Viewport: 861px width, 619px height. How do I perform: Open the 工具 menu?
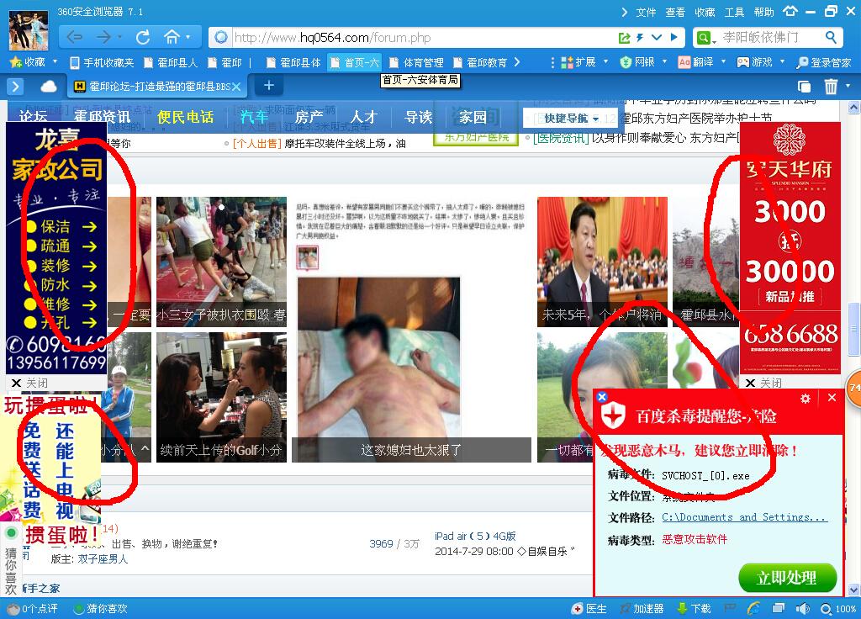click(x=734, y=12)
